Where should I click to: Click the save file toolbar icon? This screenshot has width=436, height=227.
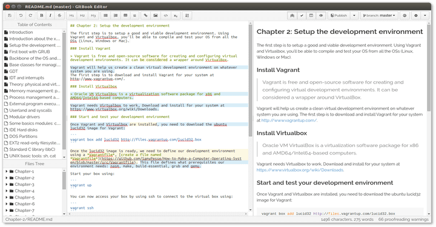[x=10, y=16]
